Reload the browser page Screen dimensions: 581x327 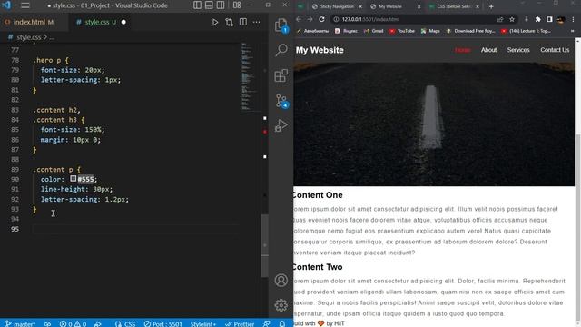321,19
